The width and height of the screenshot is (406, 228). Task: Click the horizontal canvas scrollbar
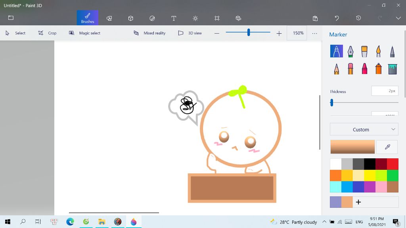pos(114,213)
